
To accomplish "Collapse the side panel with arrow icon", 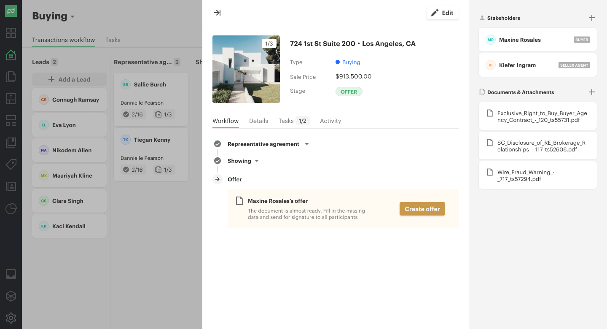I will [217, 13].
